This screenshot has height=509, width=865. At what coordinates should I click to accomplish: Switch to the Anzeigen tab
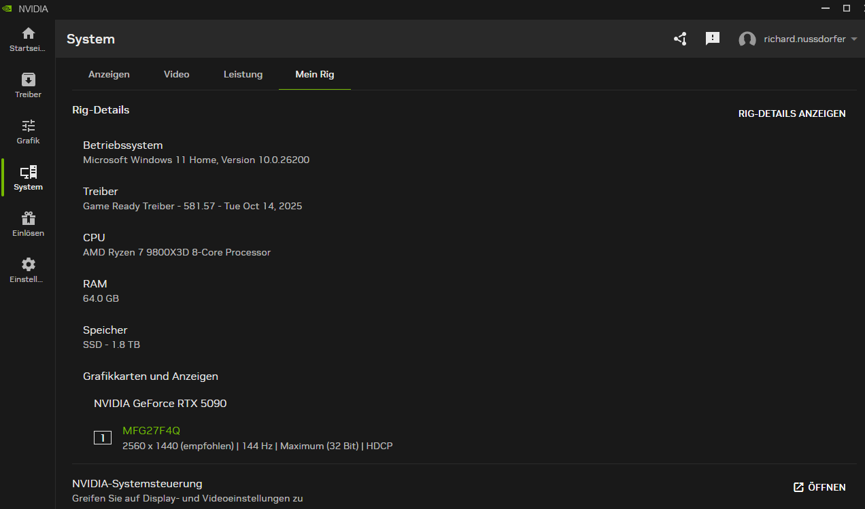109,74
